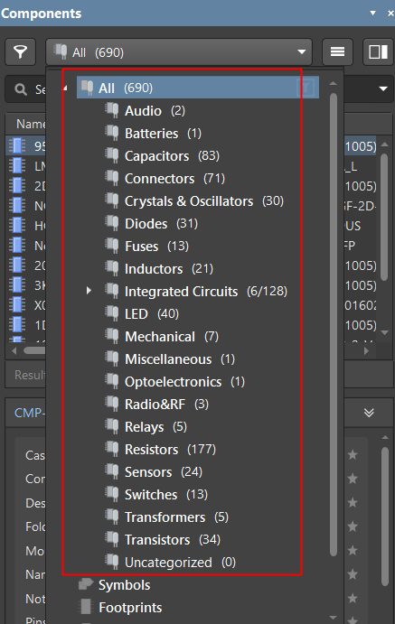Open the Components panel options arrow

coord(373,14)
